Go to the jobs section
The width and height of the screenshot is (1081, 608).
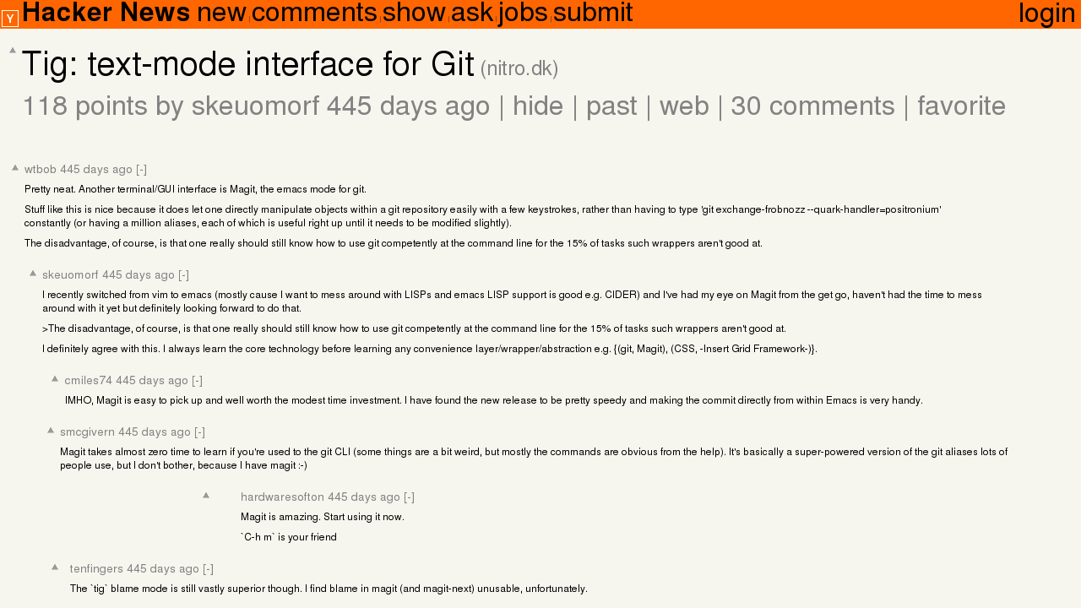click(523, 13)
